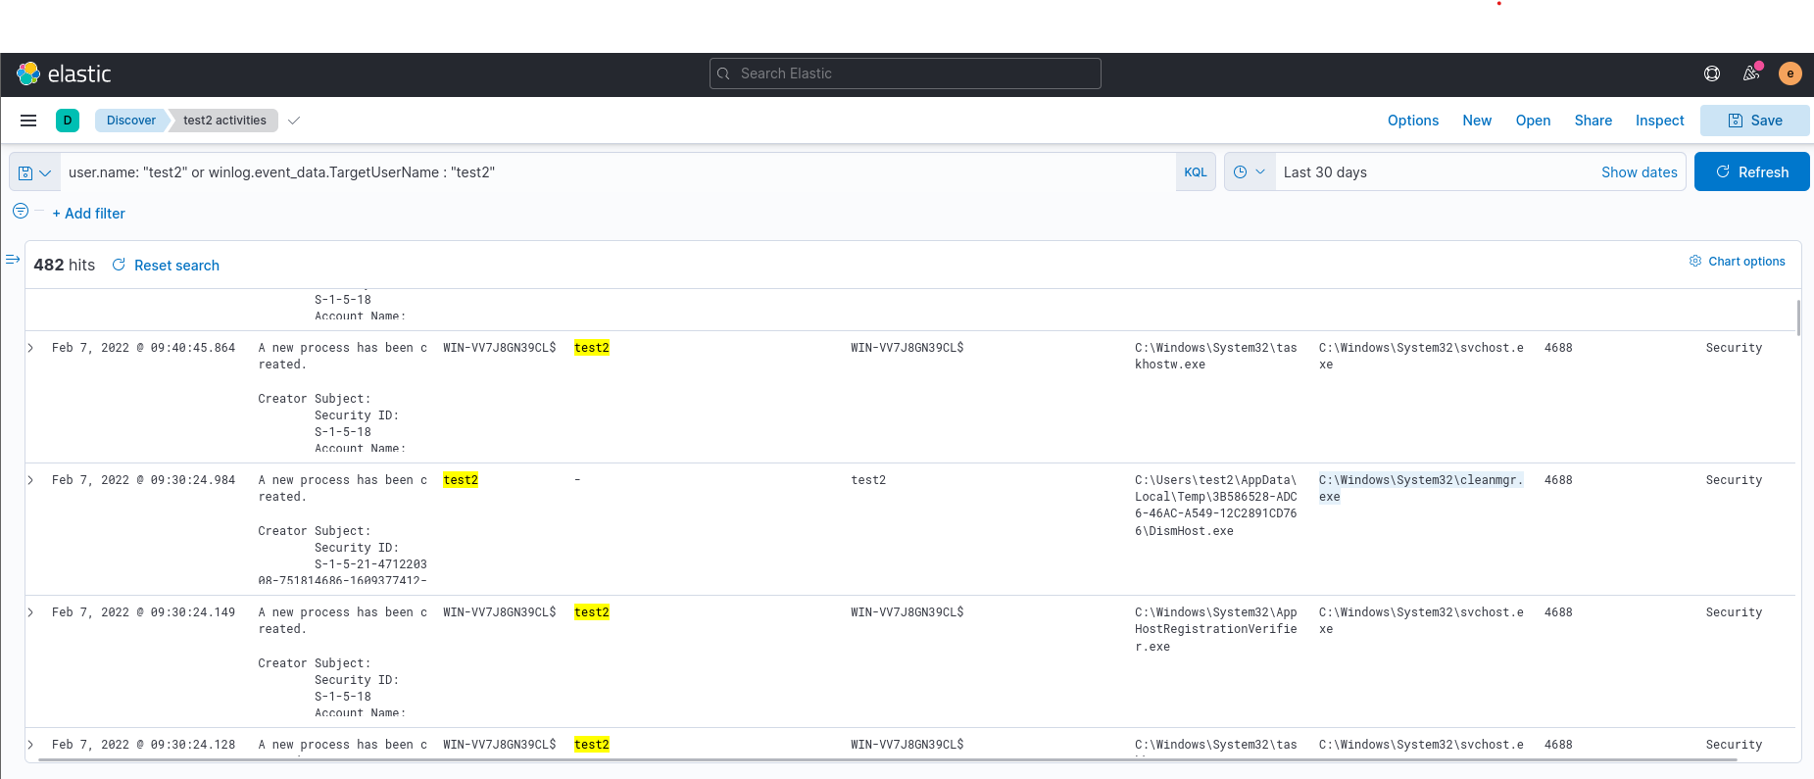Open the Inspect menu item
This screenshot has width=1814, height=779.
click(x=1659, y=121)
